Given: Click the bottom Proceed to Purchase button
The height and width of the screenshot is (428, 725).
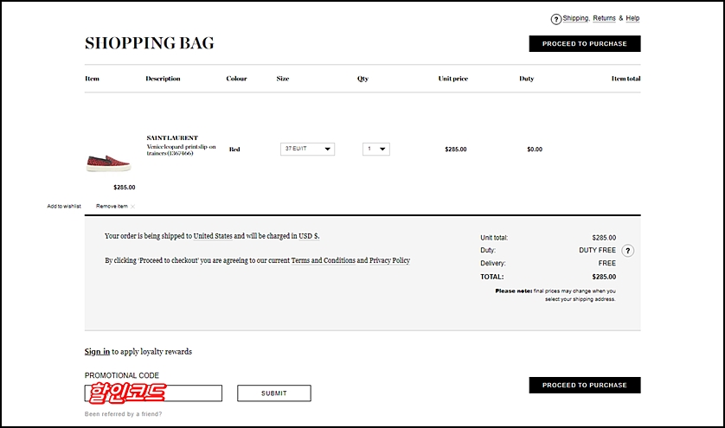Looking at the screenshot, I should 585,385.
